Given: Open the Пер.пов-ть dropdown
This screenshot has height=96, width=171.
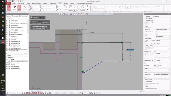Looking at the screenshot, I should [x=163, y=30].
